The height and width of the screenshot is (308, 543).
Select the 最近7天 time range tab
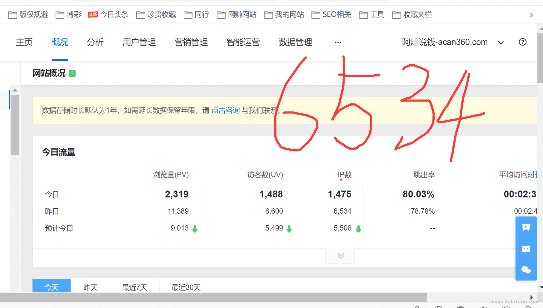click(135, 286)
